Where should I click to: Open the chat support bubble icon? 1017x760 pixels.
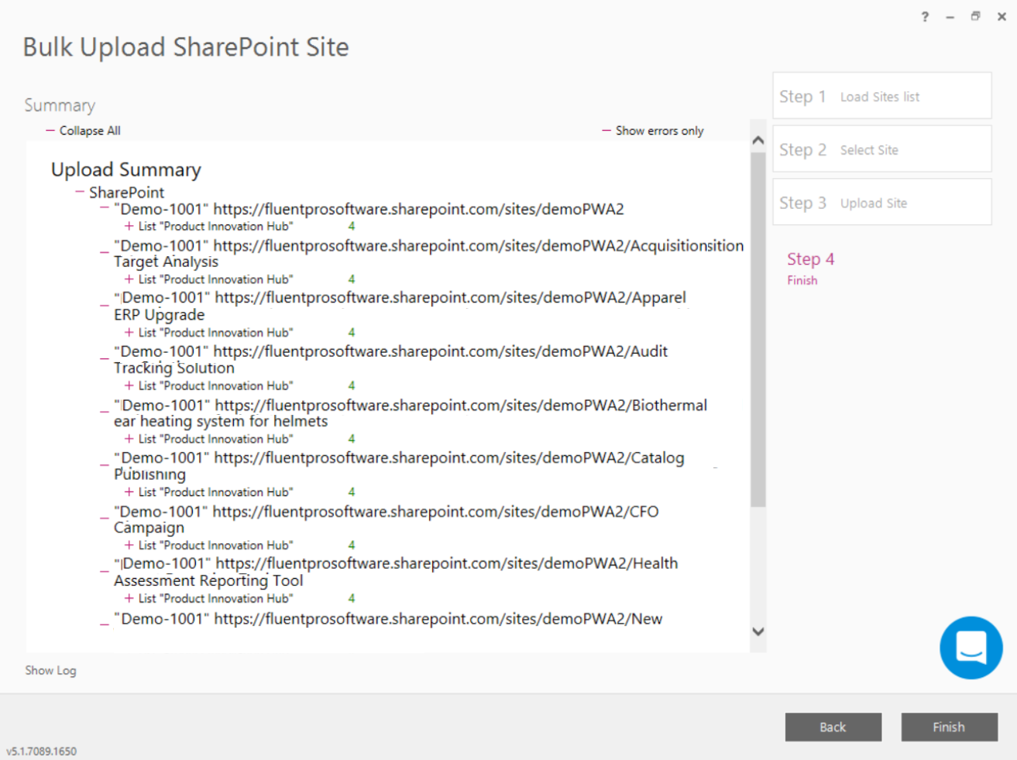pos(971,648)
